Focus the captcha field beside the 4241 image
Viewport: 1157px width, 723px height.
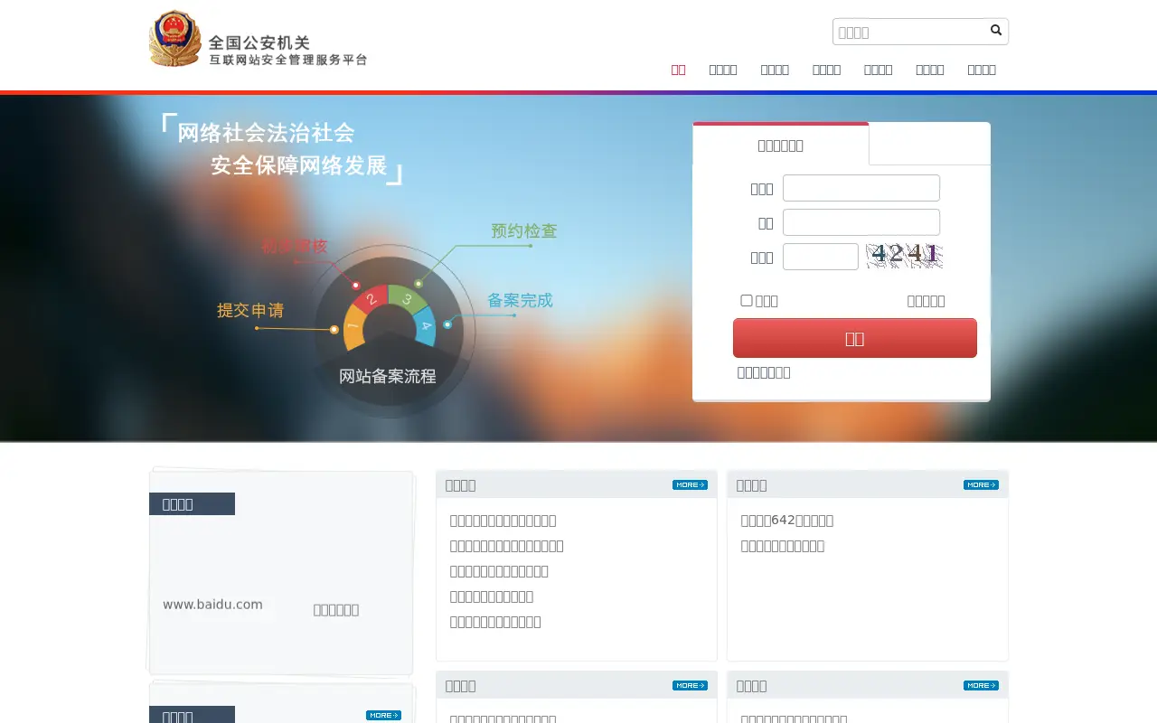[x=821, y=257]
